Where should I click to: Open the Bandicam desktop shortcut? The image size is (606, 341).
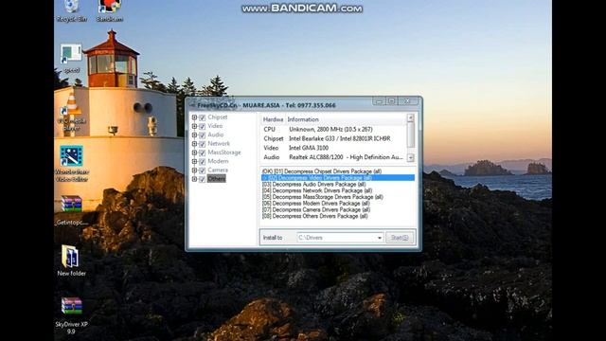(x=110, y=10)
